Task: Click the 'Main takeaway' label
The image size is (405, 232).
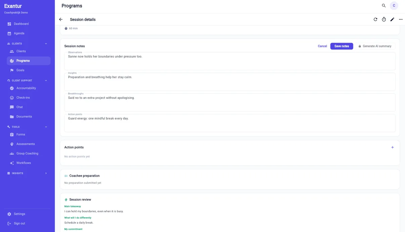Action: tap(73, 206)
